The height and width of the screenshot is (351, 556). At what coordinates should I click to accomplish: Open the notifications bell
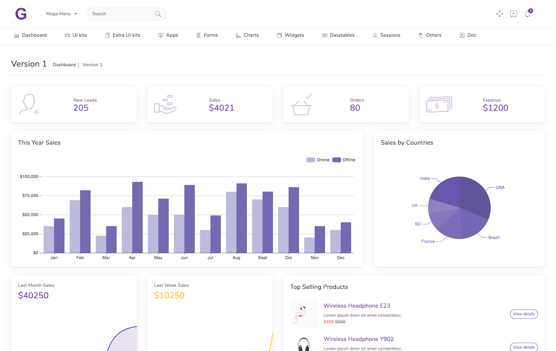click(528, 14)
